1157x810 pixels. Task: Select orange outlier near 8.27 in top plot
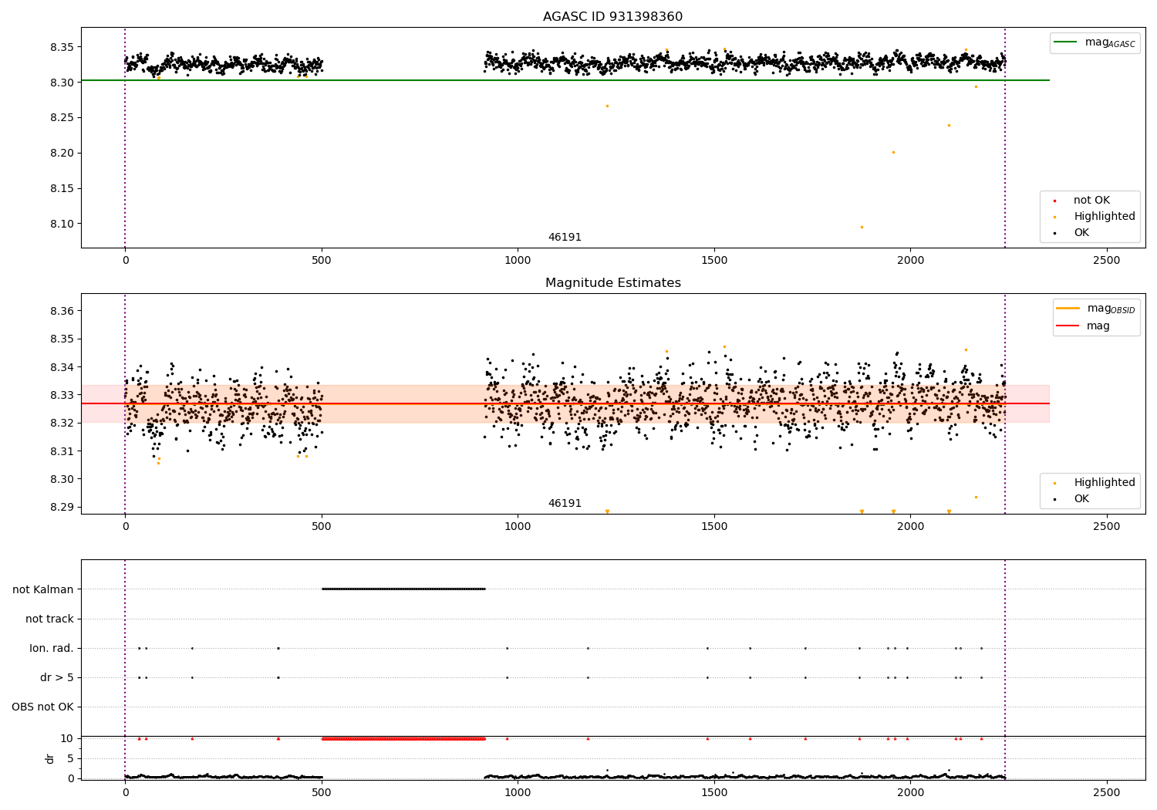click(x=607, y=106)
